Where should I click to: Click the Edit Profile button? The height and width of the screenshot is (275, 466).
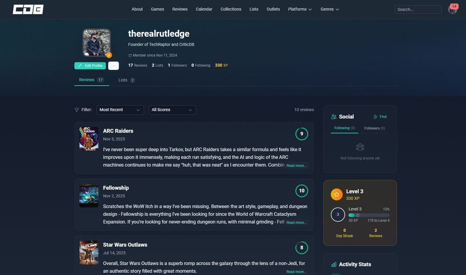[90, 66]
